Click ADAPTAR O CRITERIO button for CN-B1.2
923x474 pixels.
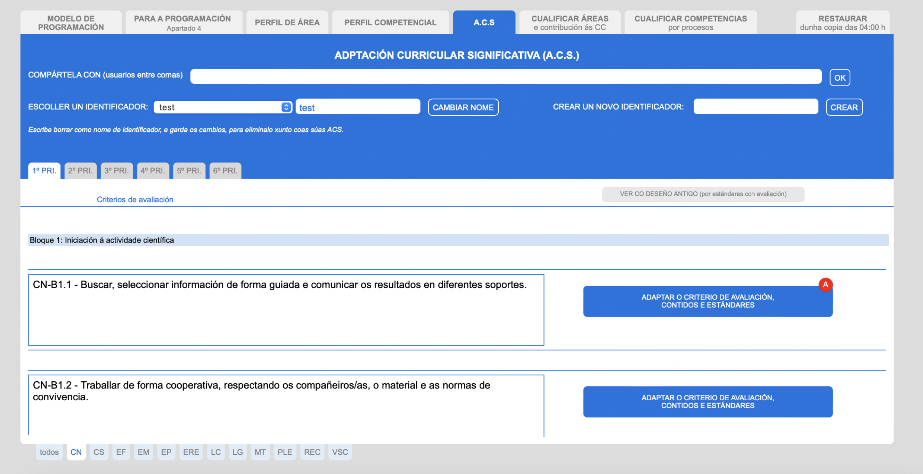pyautogui.click(x=708, y=402)
